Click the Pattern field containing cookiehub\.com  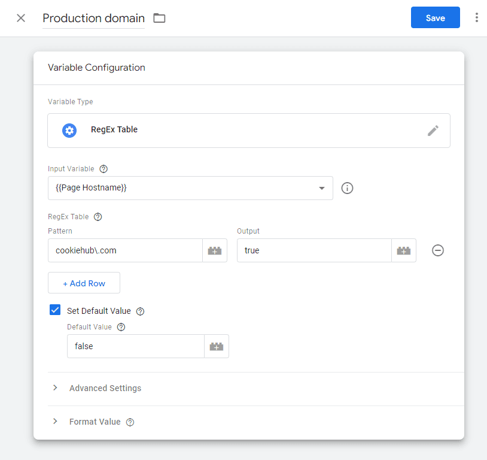click(x=124, y=251)
